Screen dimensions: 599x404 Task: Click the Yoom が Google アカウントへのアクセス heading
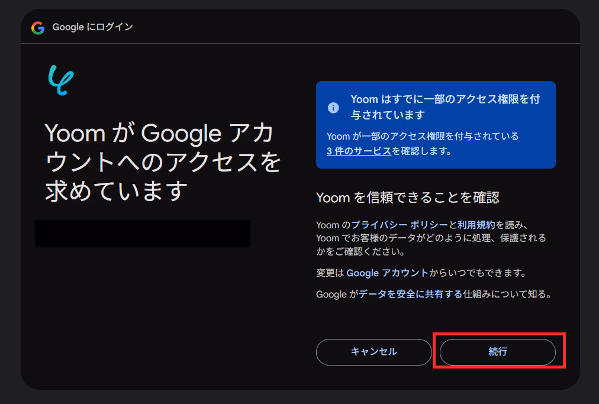click(163, 161)
